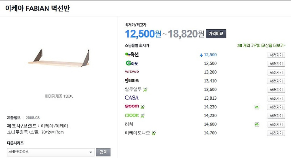Click the Gmarket shop logo
The image size is (291, 158).
pos(132,63)
